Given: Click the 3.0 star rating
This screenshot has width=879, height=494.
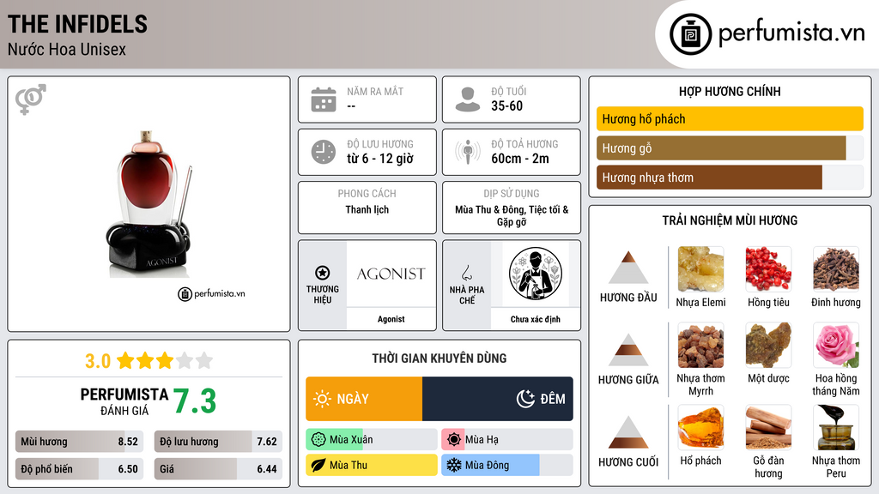Looking at the screenshot, I should click(149, 361).
